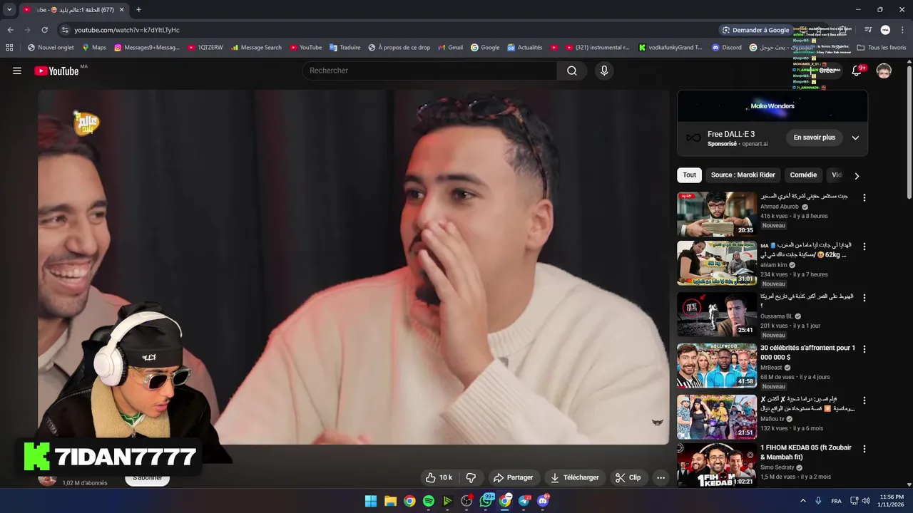
Task: Click the Rechercher search field
Action: coord(430,71)
